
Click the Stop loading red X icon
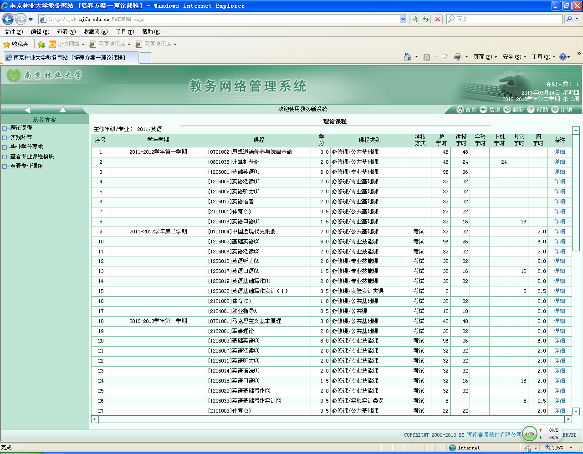(x=438, y=19)
